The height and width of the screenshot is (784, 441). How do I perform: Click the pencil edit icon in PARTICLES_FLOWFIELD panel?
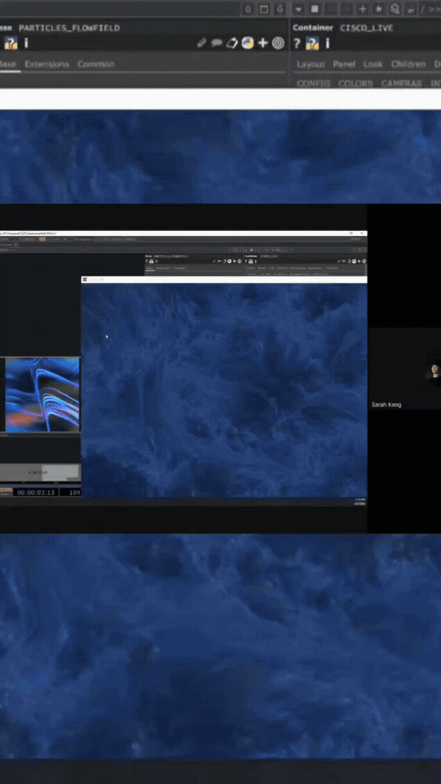tap(202, 43)
